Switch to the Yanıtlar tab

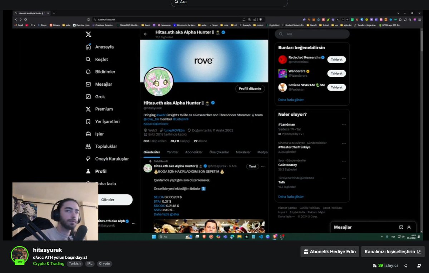173,152
